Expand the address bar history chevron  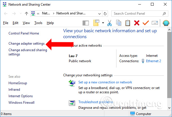pos(100,14)
